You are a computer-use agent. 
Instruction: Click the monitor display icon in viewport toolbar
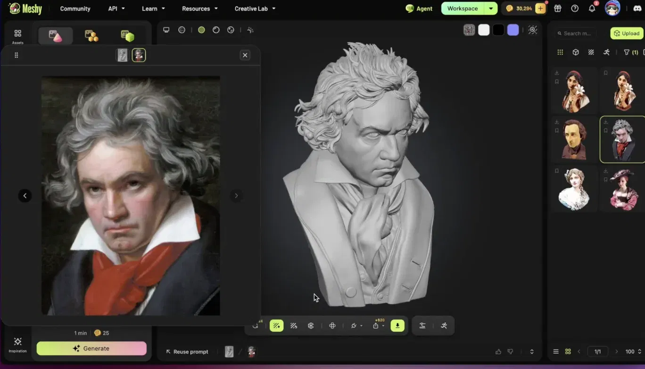click(166, 30)
